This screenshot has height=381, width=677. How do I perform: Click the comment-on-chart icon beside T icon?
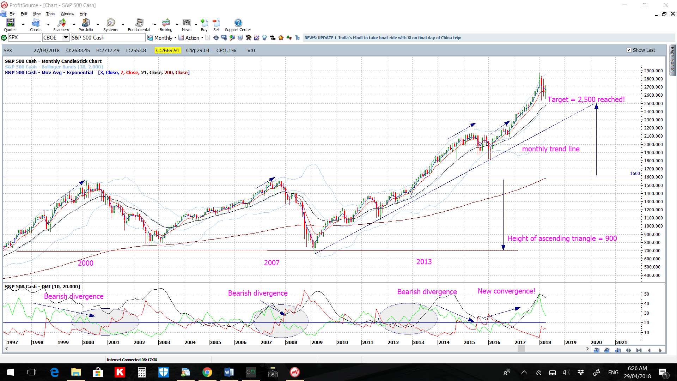point(607,350)
